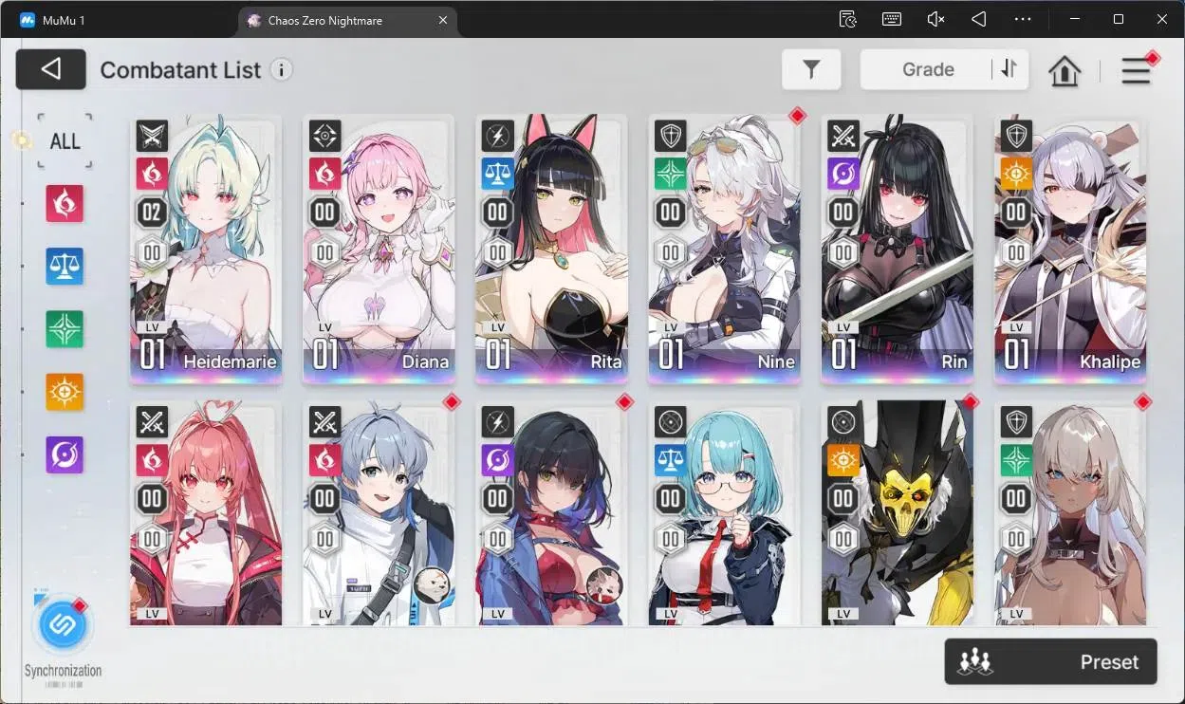Click Rita's blue scales attribute icon

497,174
